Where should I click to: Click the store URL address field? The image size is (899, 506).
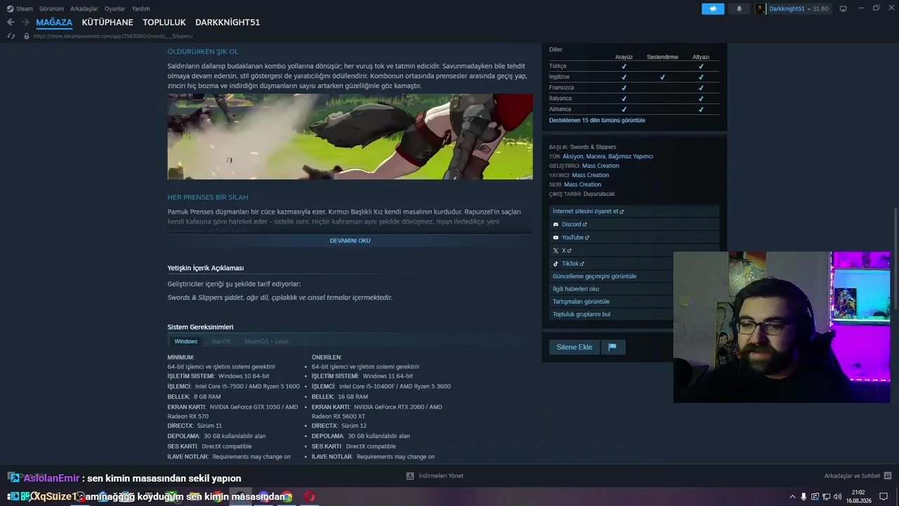coord(112,36)
